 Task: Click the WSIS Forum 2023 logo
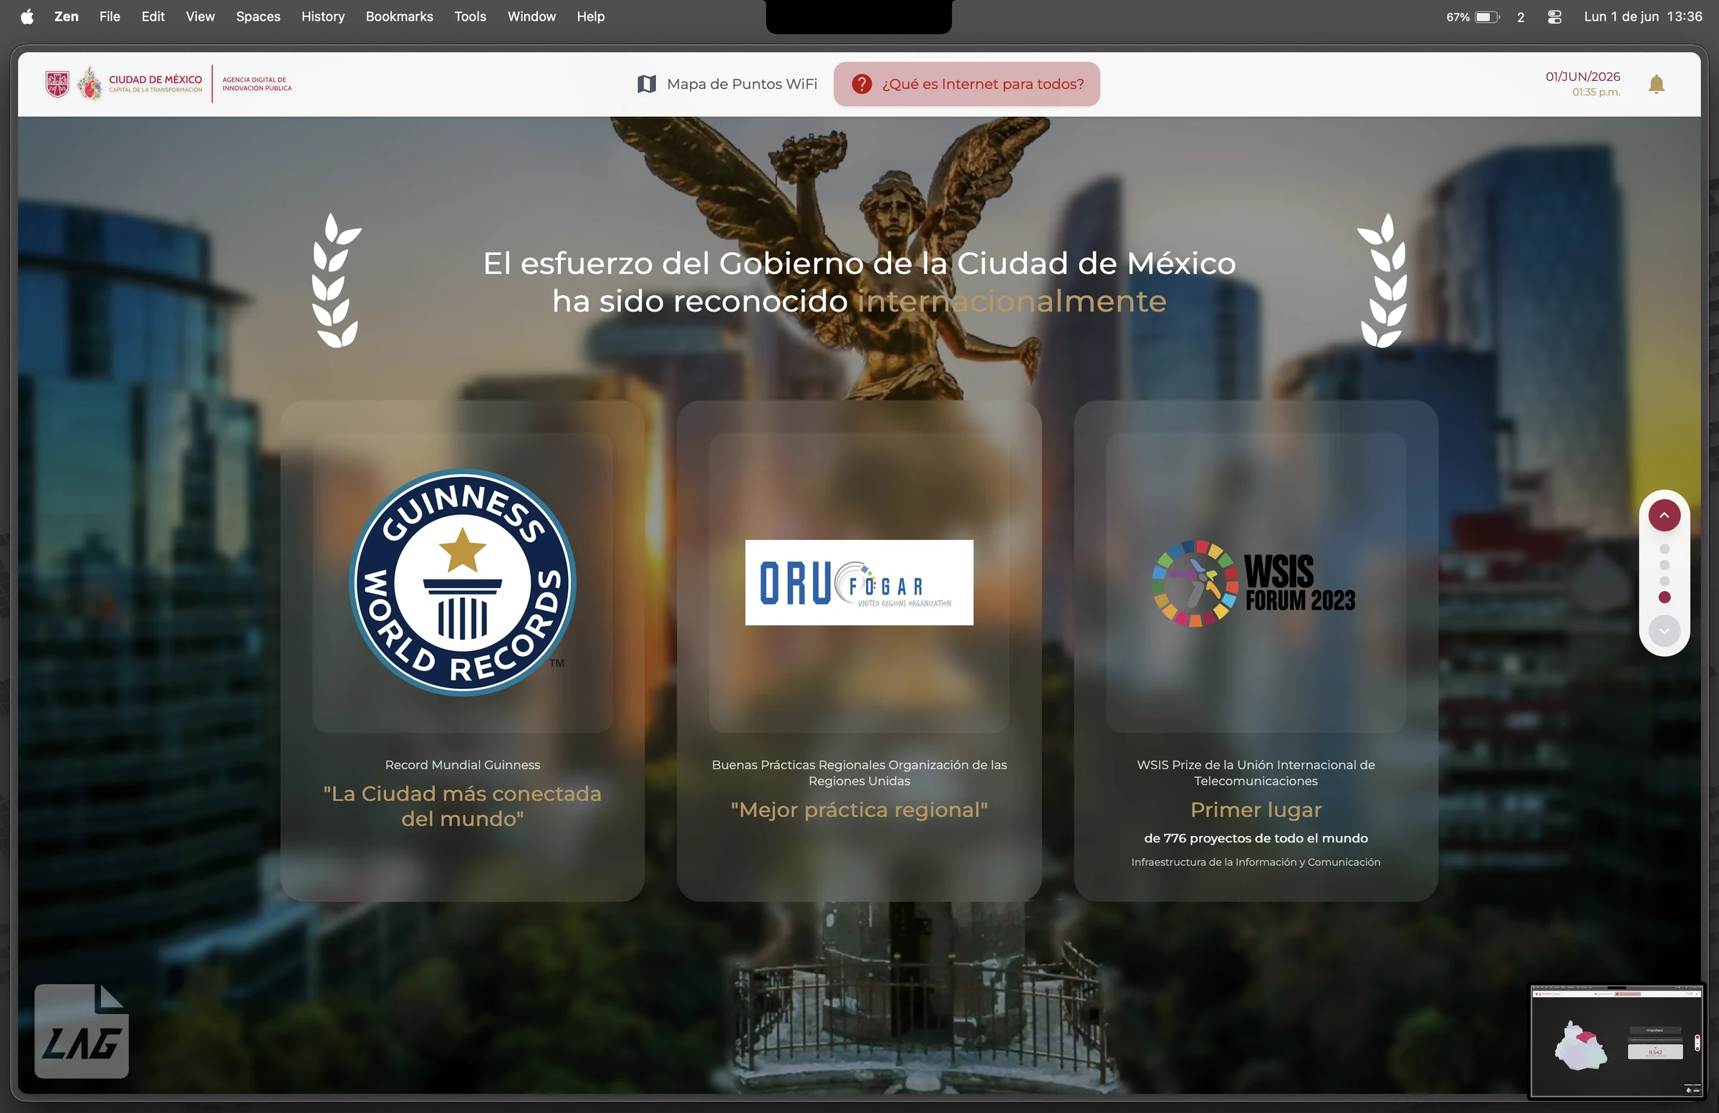pos(1253,584)
